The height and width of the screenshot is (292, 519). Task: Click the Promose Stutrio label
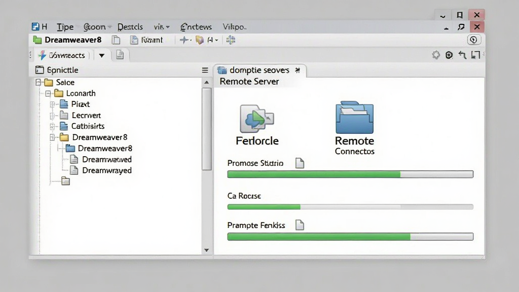tap(255, 163)
